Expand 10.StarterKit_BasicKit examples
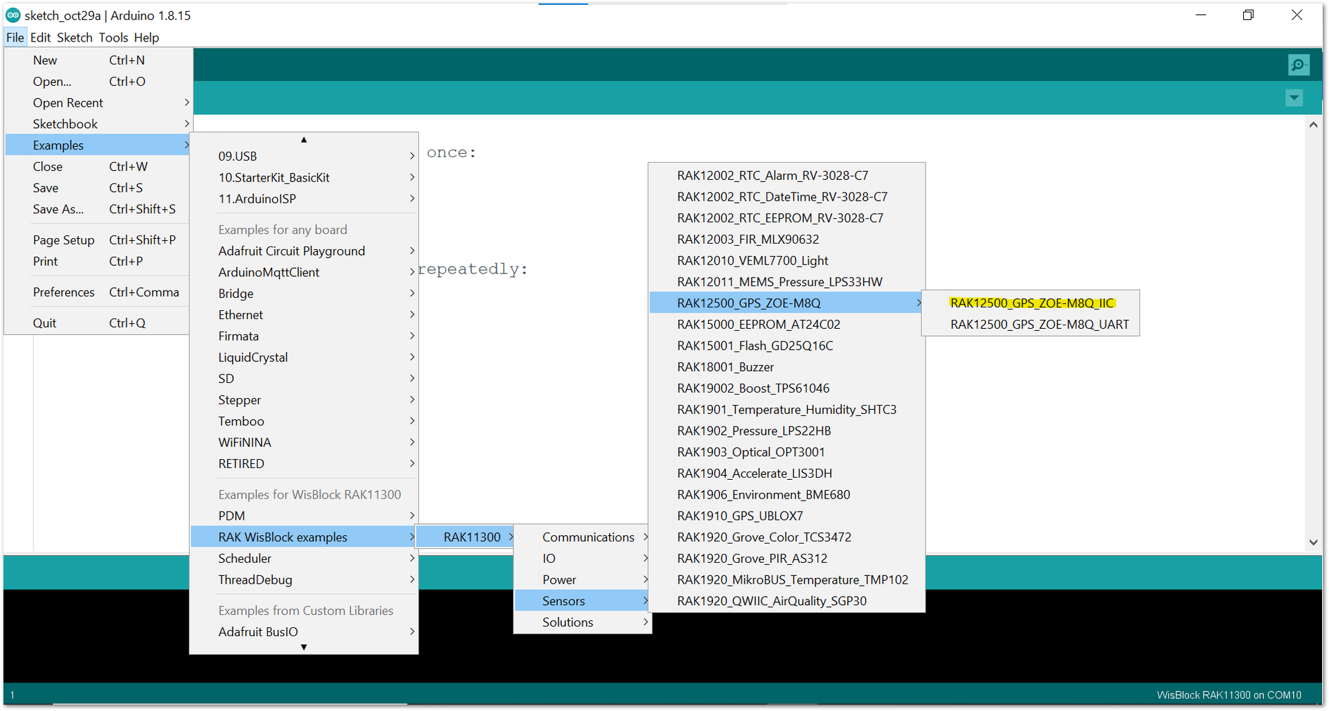1329x711 pixels. click(304, 178)
